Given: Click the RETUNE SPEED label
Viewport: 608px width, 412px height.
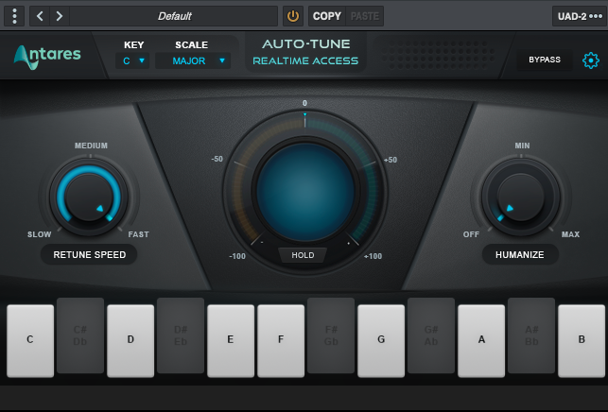Looking at the screenshot, I should 89,254.
